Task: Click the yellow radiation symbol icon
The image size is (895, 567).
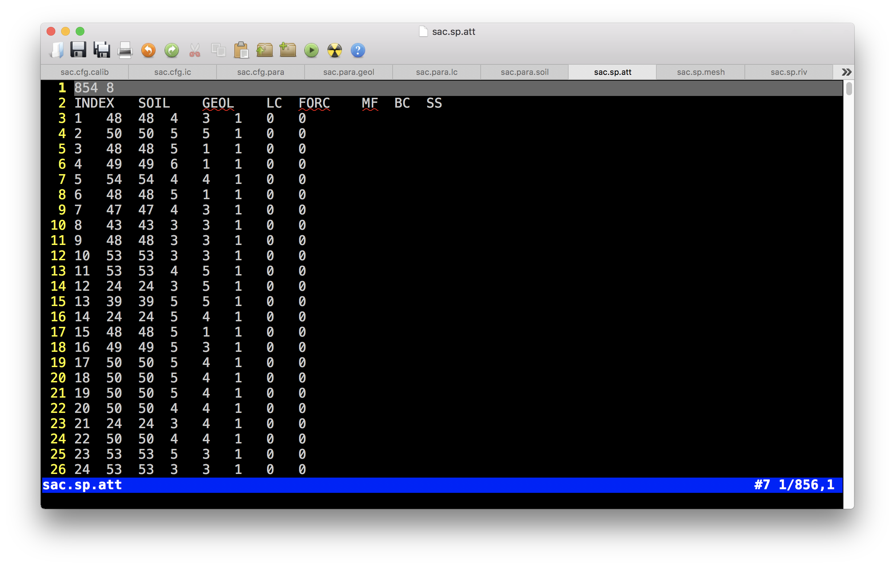Action: (x=334, y=50)
